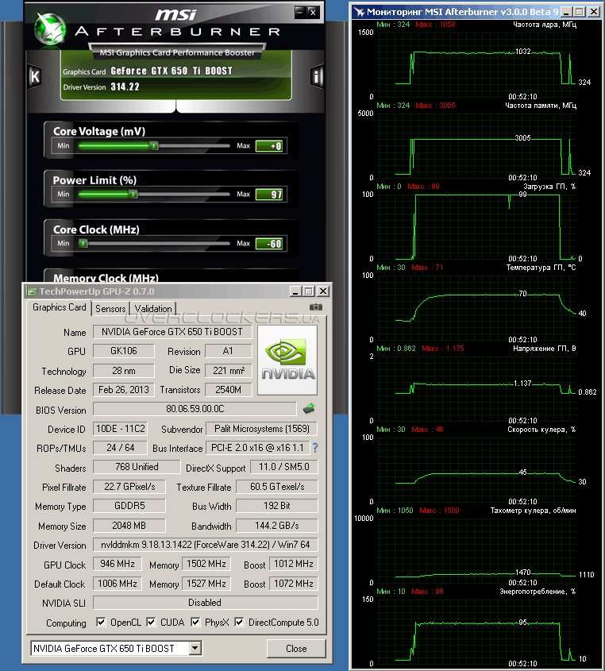Screen dimensions: 605x671
Task: Click the '60.5 GTexel/s' texture fillrate value
Action: tap(277, 487)
